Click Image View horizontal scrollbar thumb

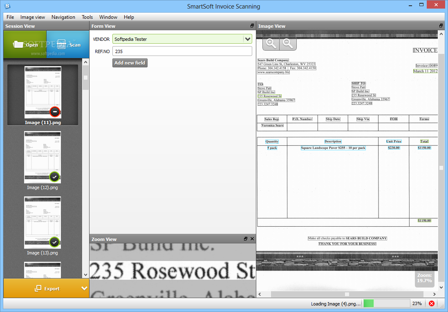347,294
